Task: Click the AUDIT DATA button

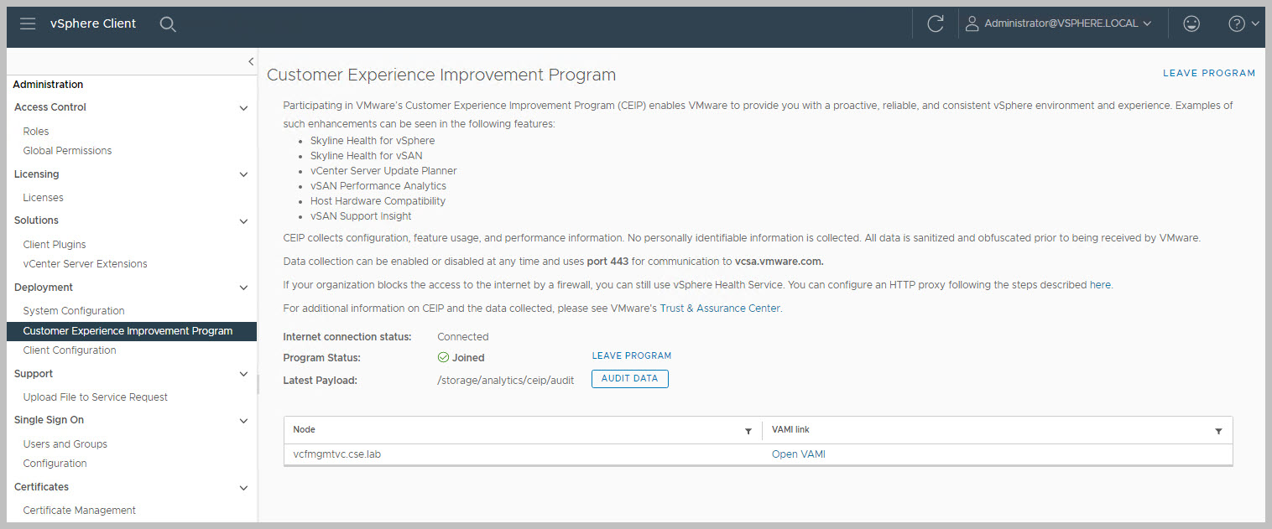Action: (629, 379)
